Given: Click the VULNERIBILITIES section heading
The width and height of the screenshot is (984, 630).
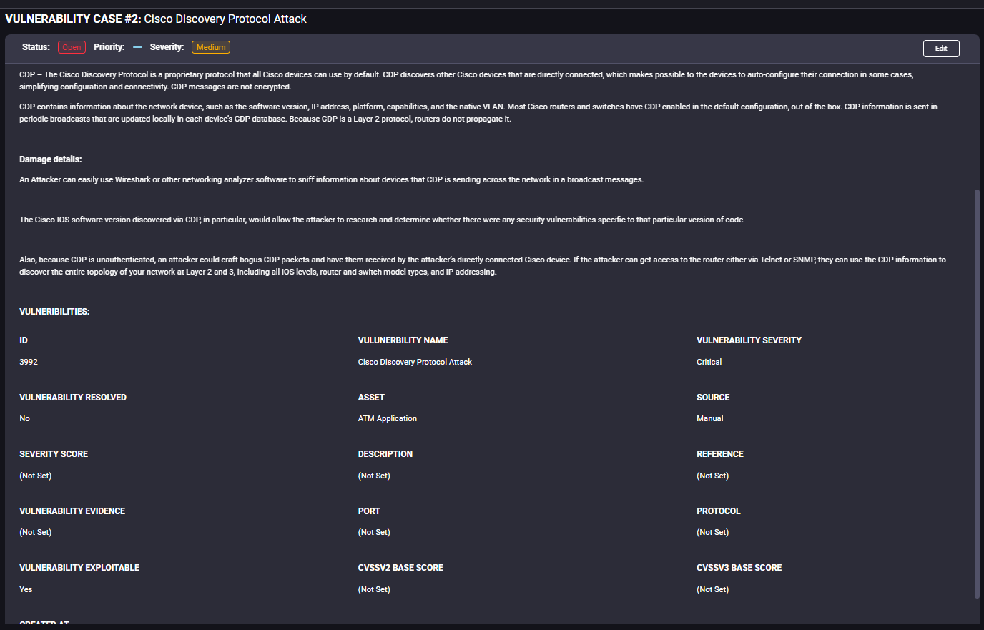Looking at the screenshot, I should pos(54,312).
